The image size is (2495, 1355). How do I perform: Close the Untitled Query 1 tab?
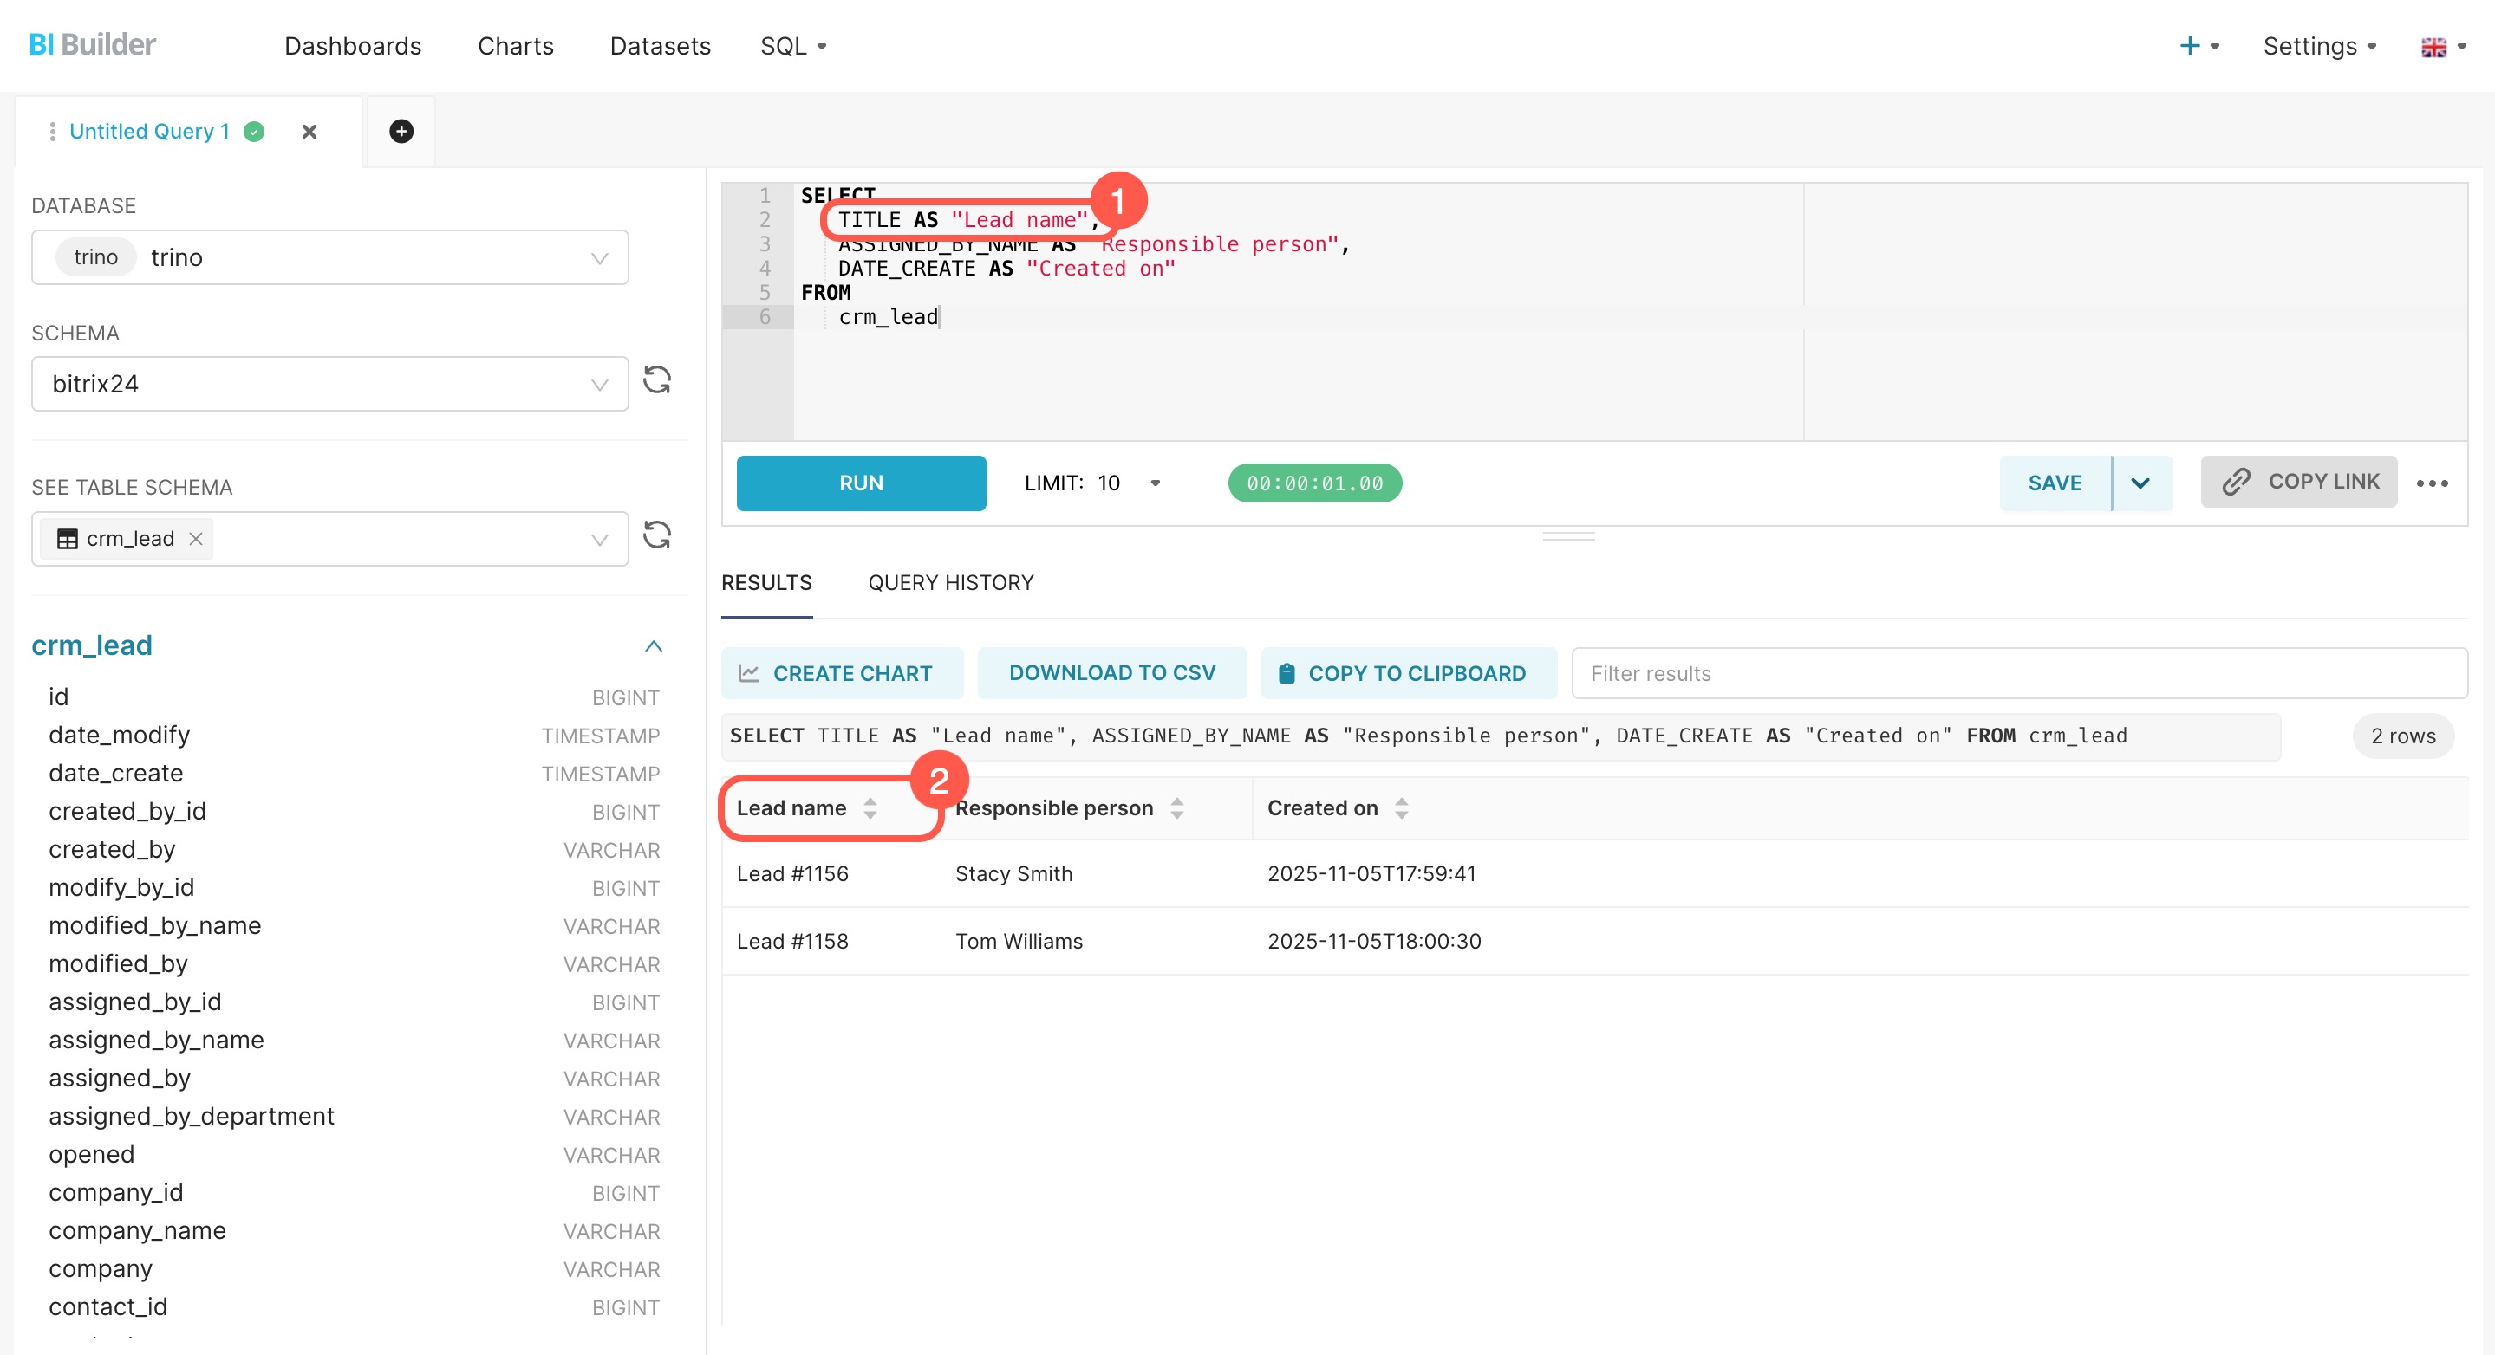(x=309, y=131)
